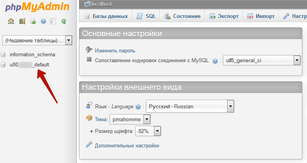Open the pmahomme theme dropdown
Viewport: 307px width, 163px height.
point(130,119)
